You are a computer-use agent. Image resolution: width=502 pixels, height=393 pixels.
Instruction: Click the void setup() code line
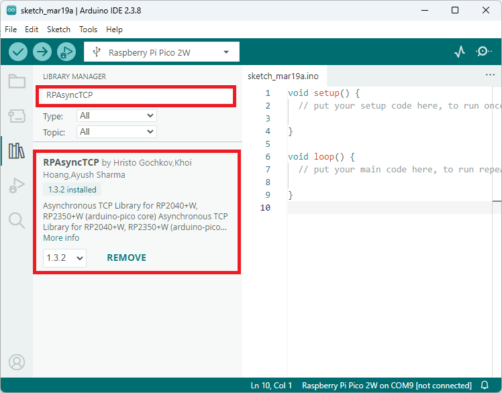(323, 93)
